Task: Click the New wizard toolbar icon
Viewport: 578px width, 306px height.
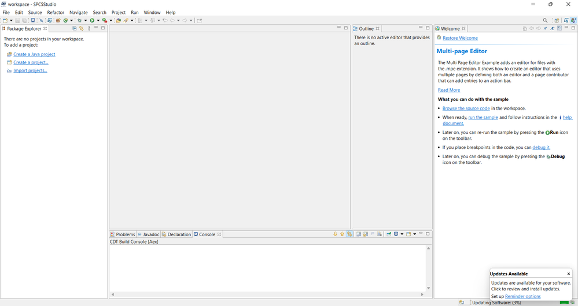Action: [x=5, y=21]
